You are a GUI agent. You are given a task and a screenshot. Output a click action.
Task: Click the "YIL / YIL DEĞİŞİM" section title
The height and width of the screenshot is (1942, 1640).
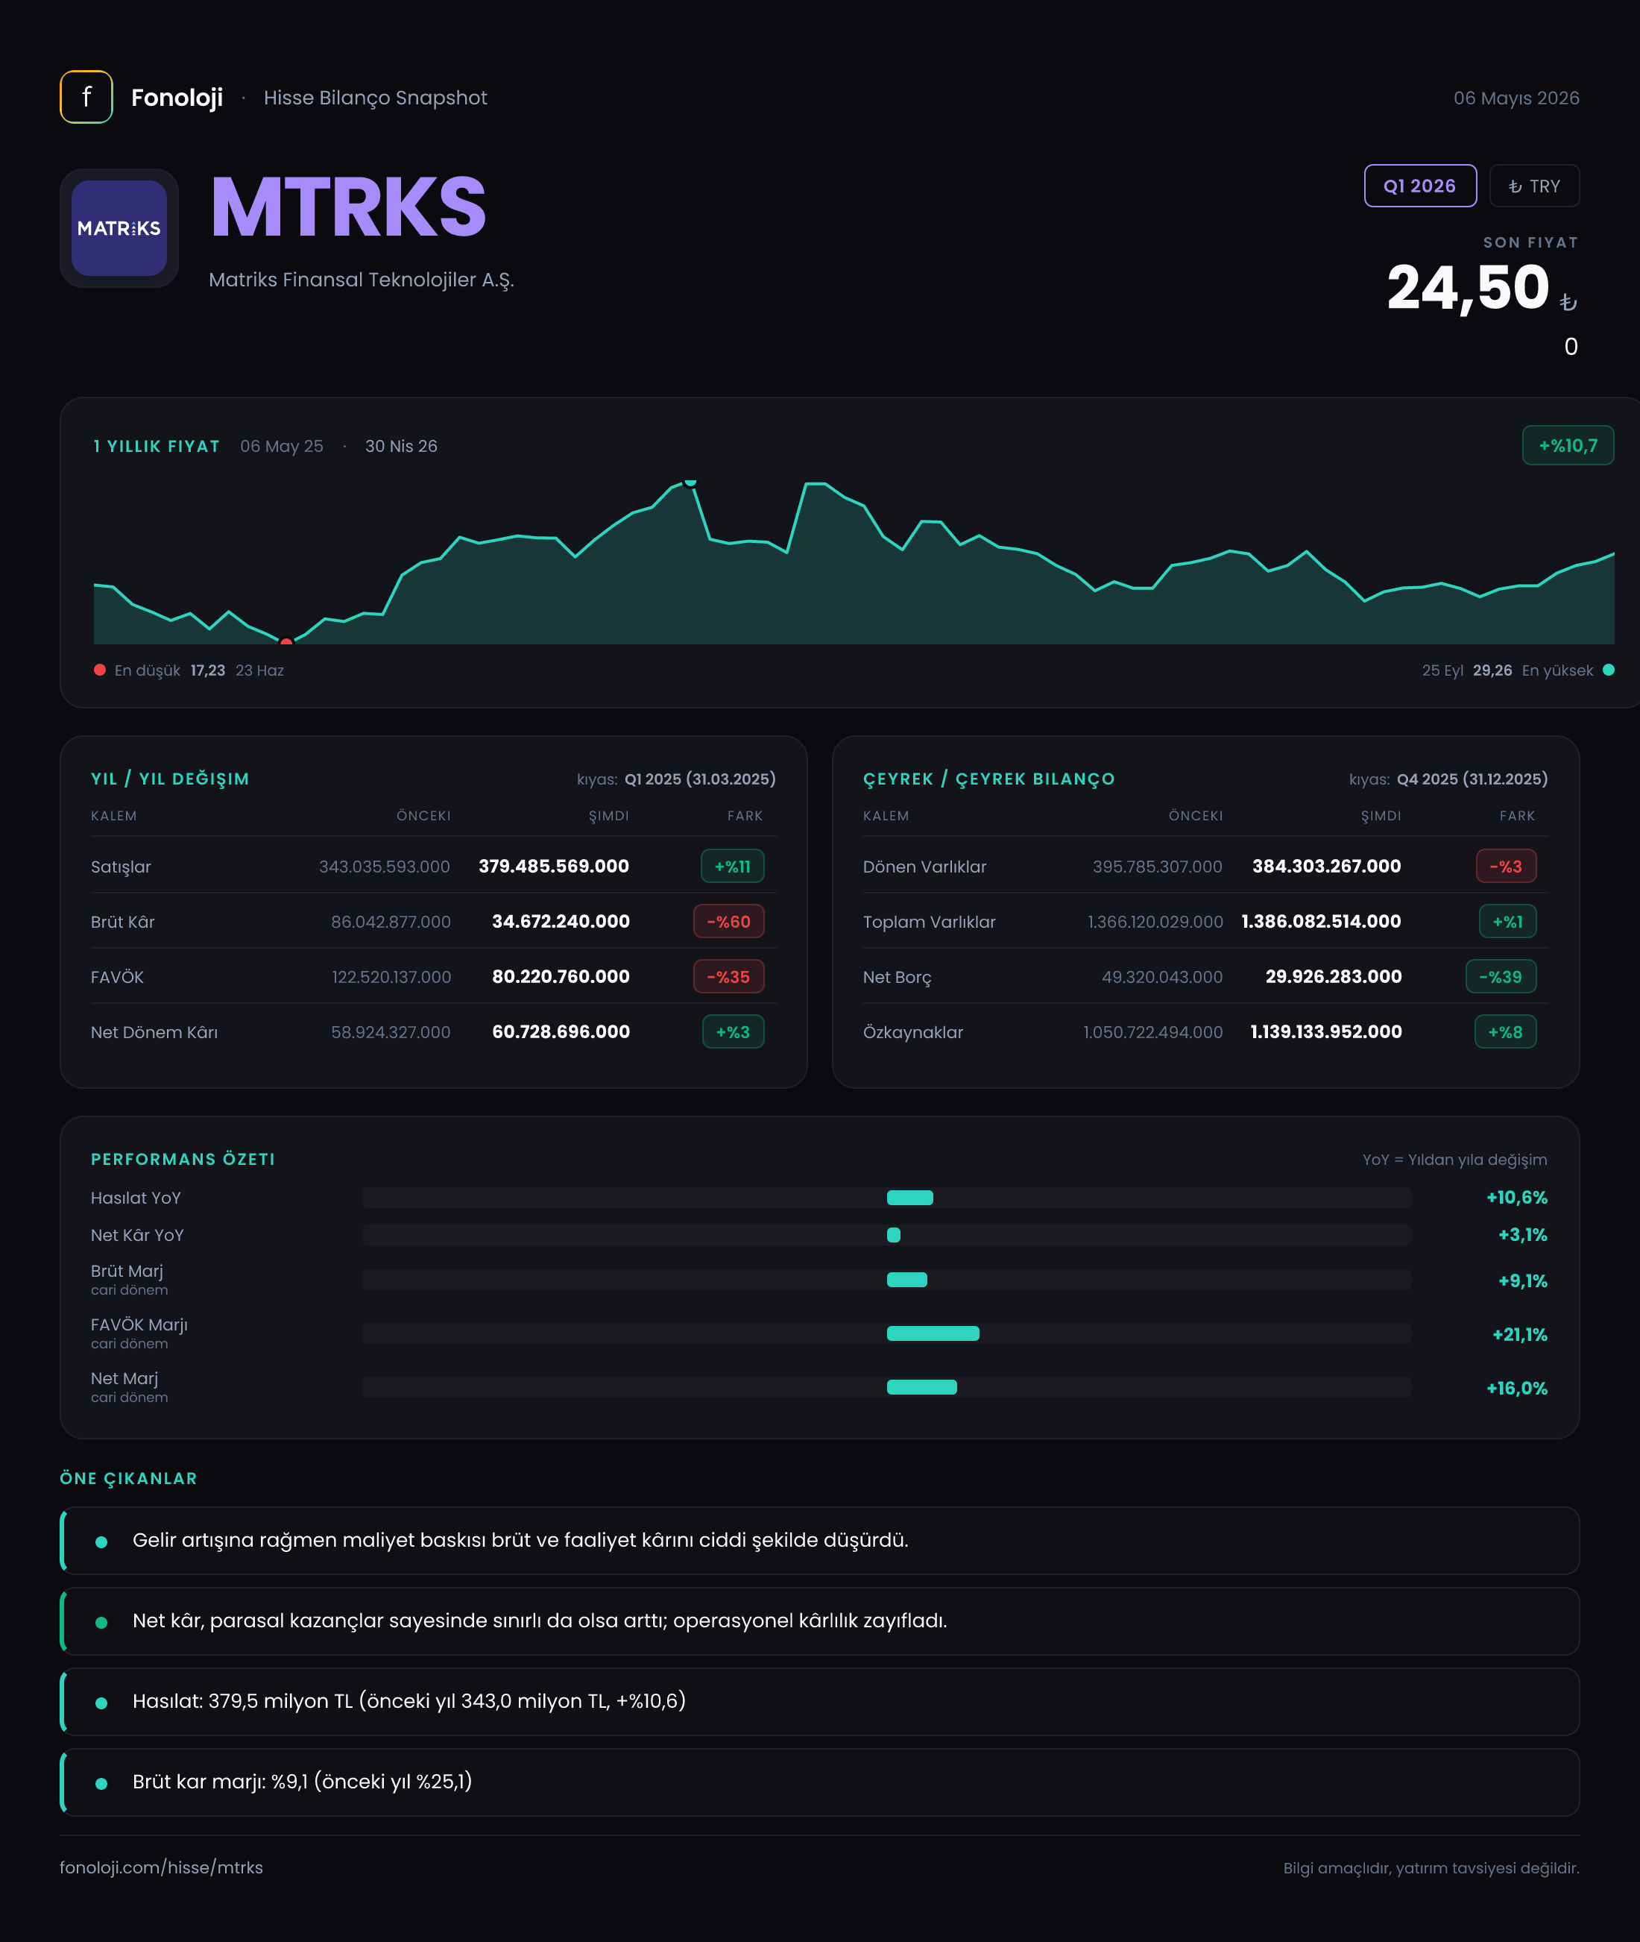(x=170, y=779)
